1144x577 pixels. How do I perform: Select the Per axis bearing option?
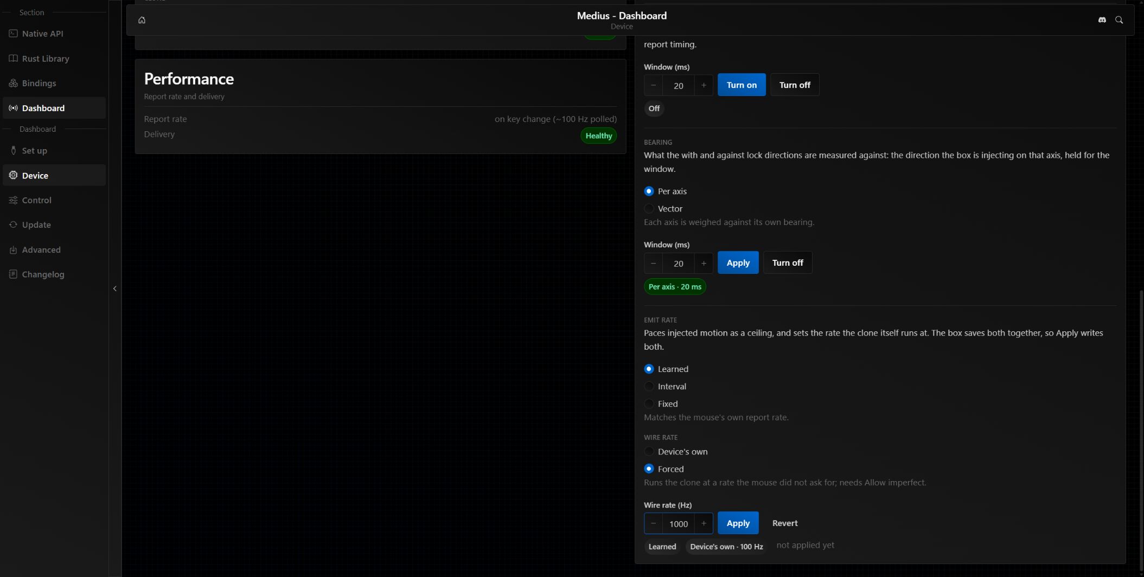[x=666, y=191]
